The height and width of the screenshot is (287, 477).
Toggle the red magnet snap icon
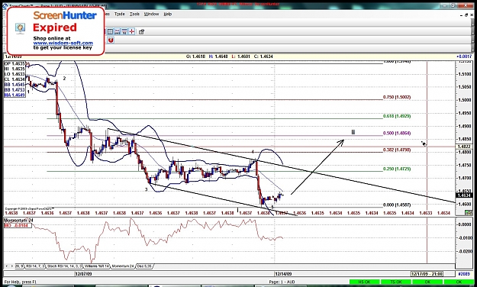point(111,40)
